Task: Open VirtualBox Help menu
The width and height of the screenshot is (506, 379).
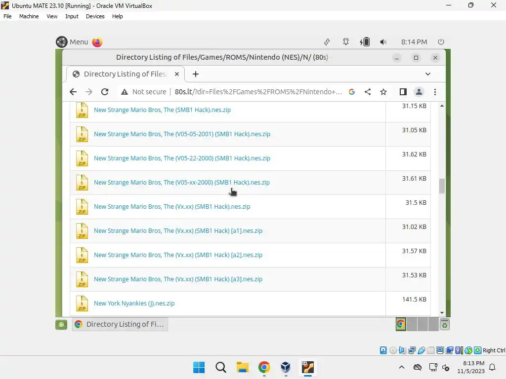Action: (117, 16)
